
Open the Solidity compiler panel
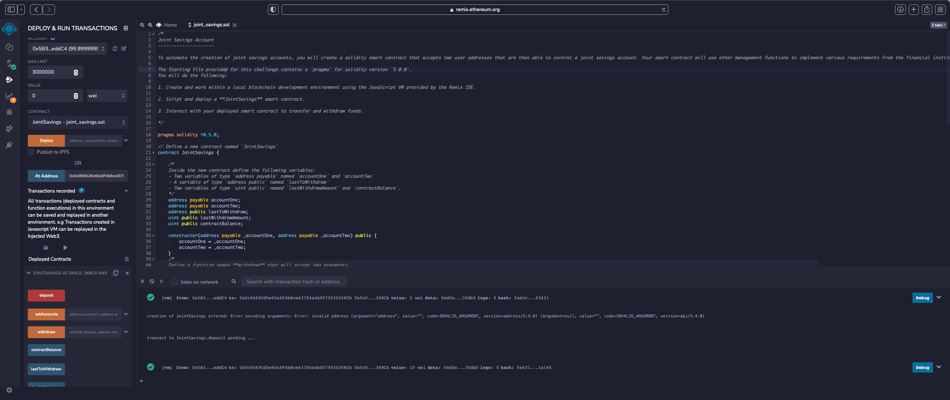9,64
